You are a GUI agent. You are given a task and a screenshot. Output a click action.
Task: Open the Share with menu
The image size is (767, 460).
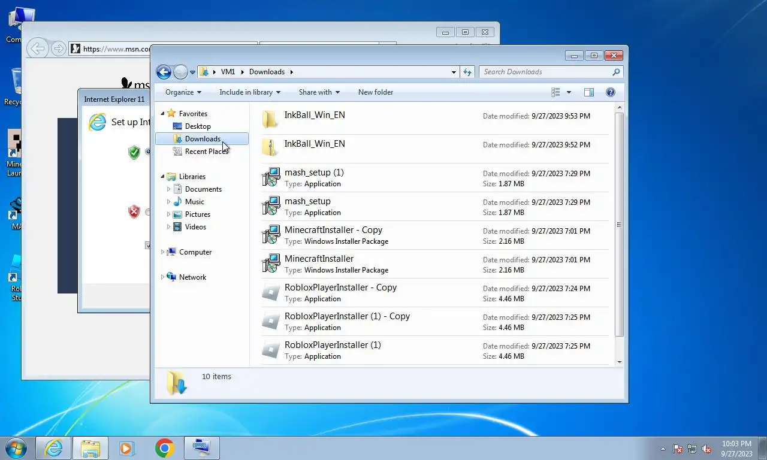(319, 92)
